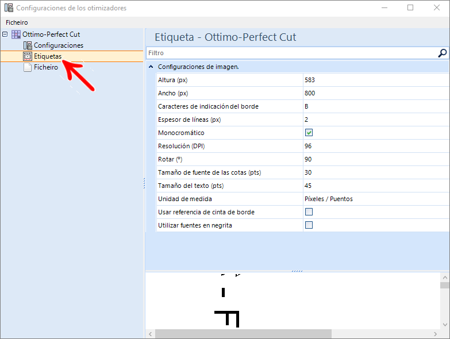Click the window title bar app icon
Screen dimensions: 450x339
click(9, 7)
